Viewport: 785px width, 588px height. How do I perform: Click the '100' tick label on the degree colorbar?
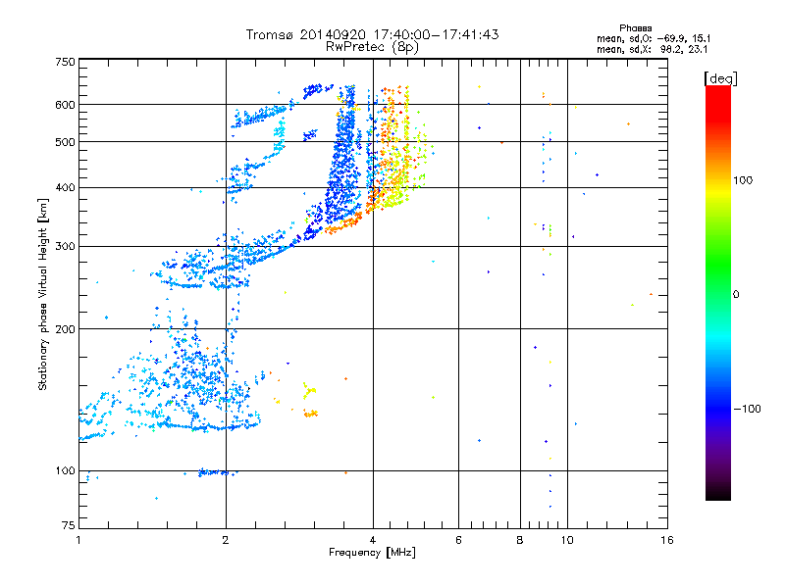click(x=743, y=180)
